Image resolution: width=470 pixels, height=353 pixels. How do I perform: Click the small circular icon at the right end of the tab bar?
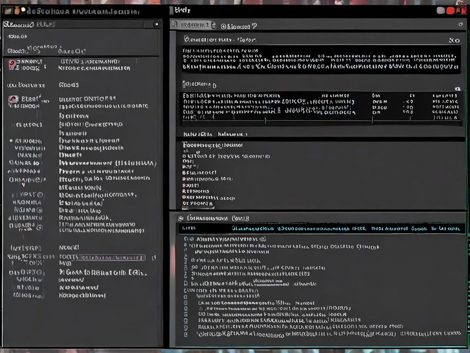(x=461, y=24)
